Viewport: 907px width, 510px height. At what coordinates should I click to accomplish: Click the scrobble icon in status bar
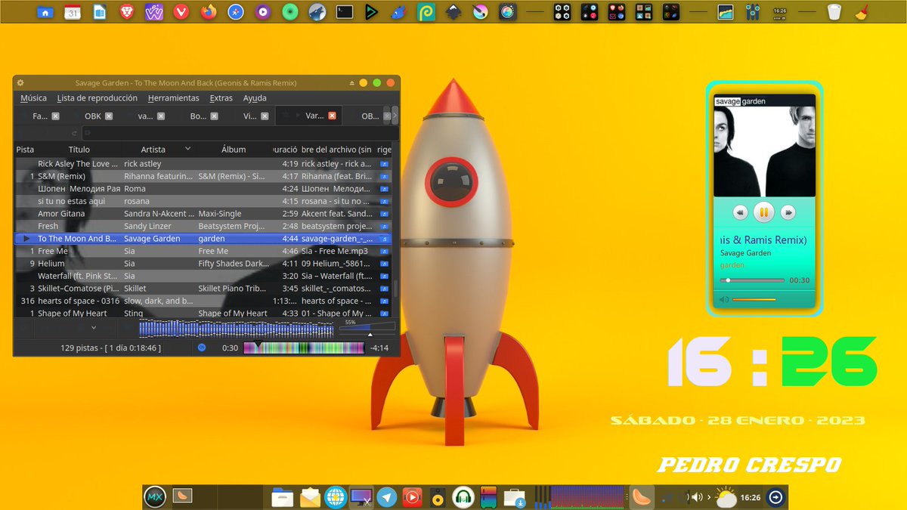point(202,348)
